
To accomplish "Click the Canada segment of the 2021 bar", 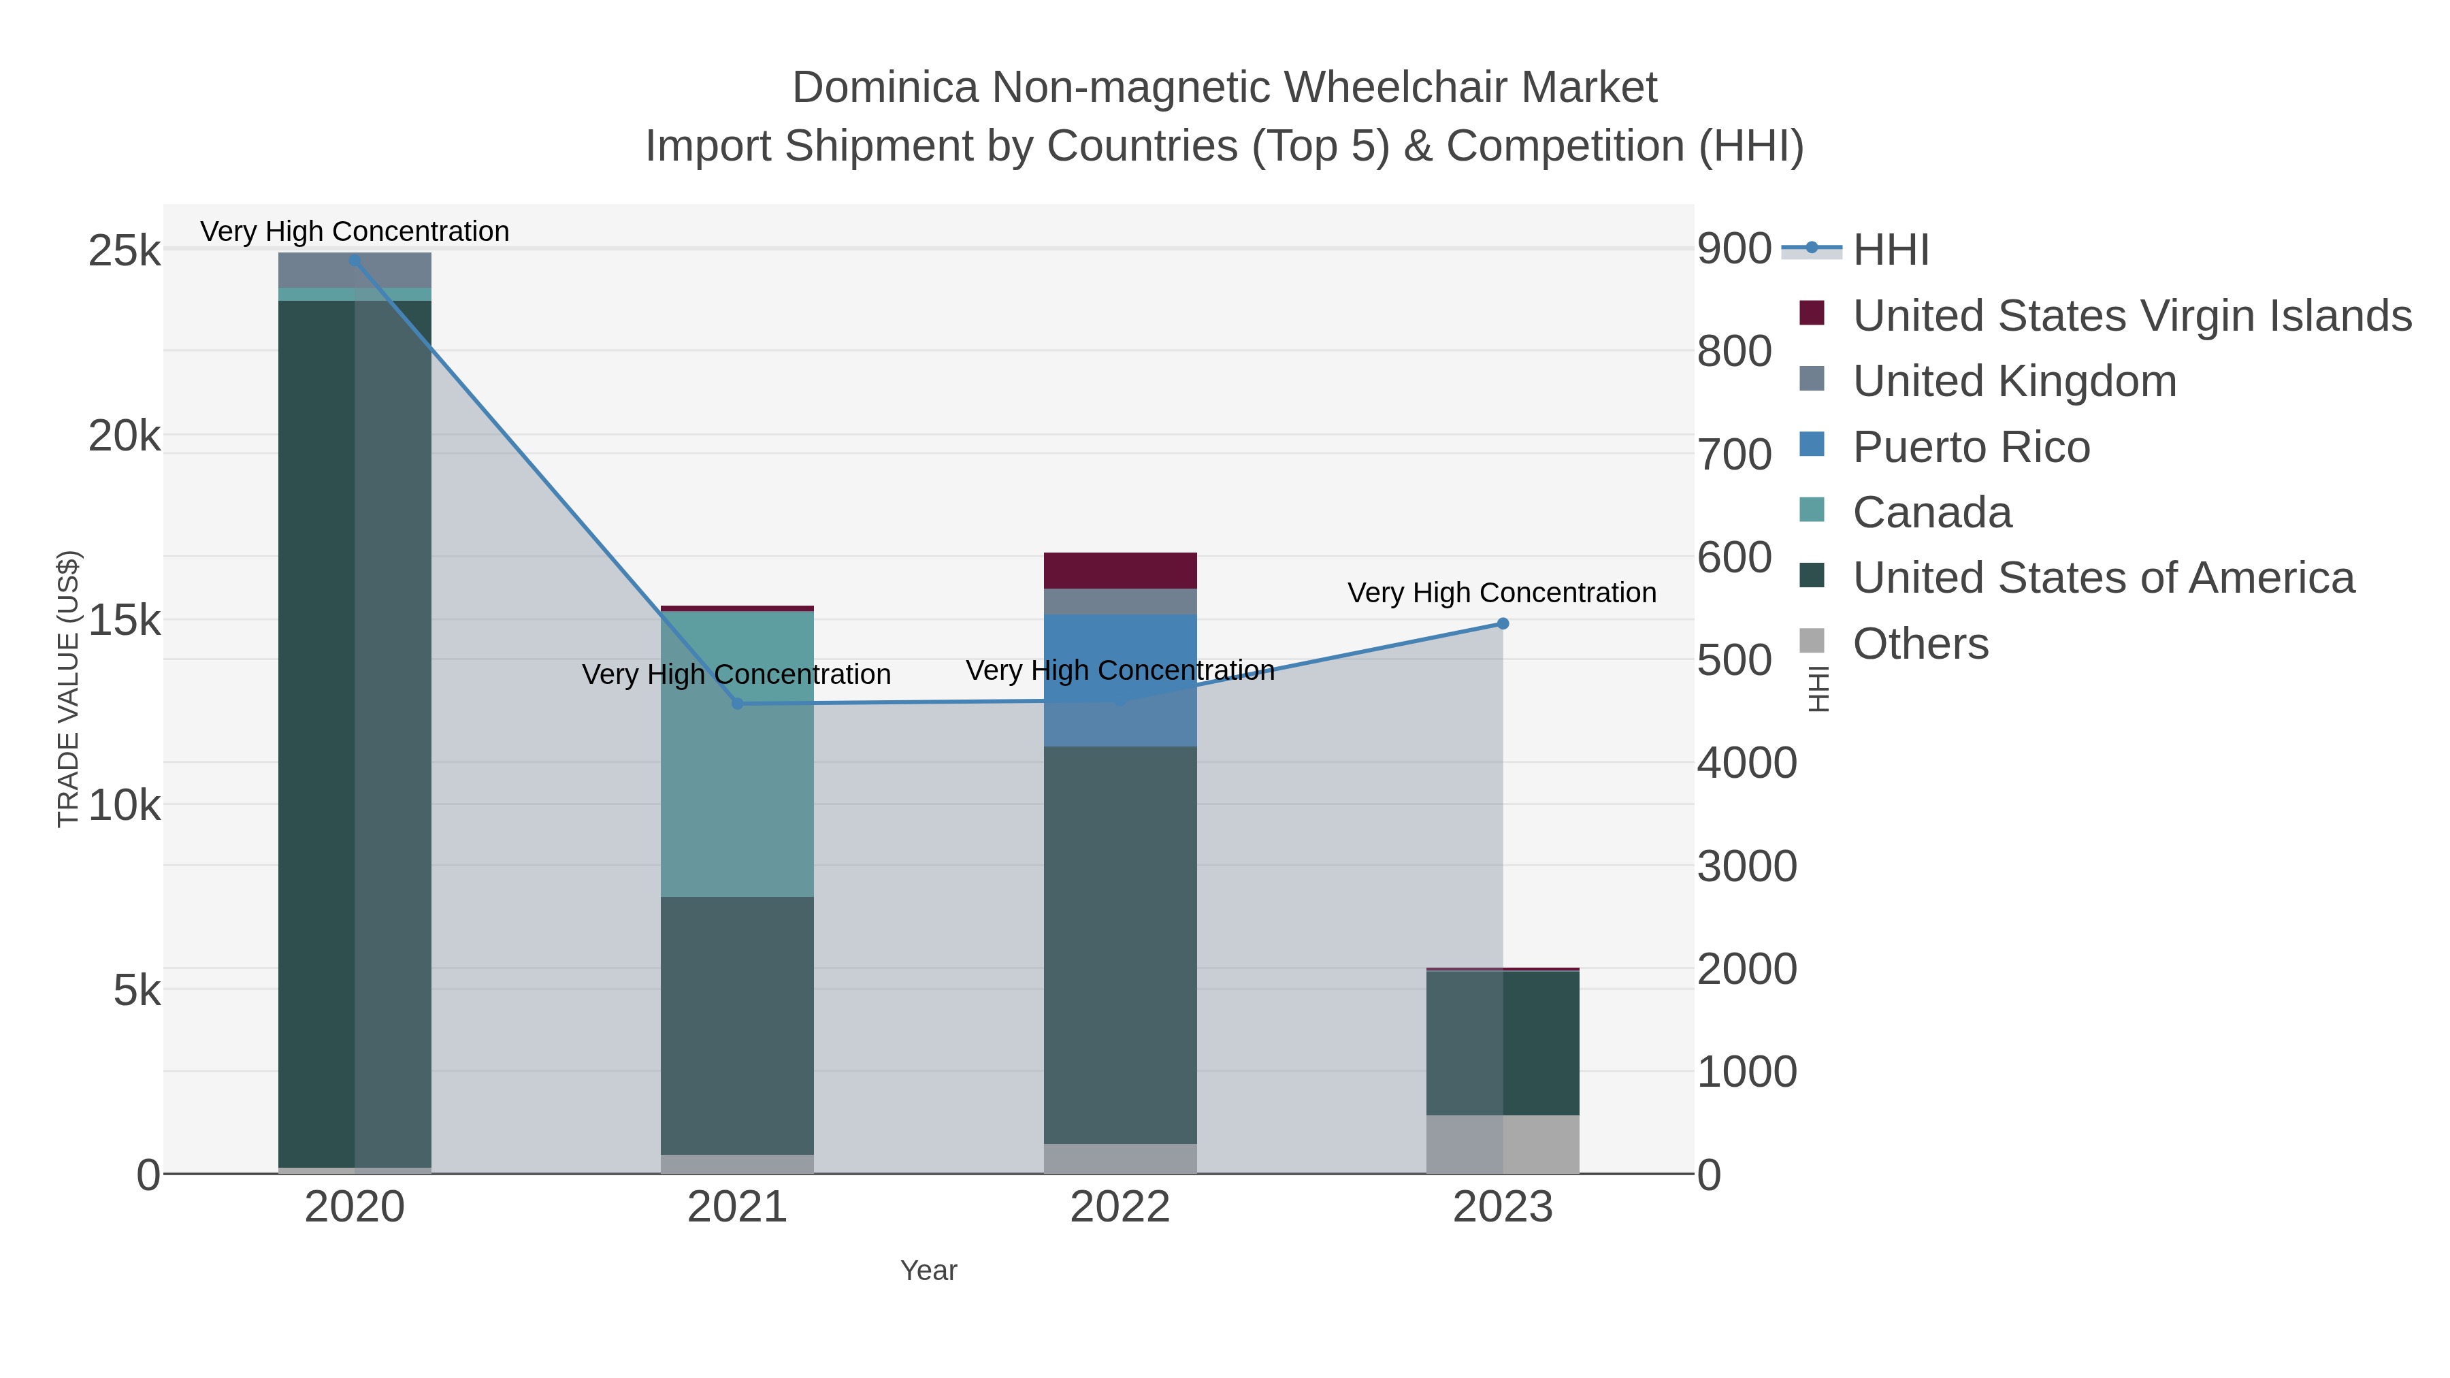I will pyautogui.click(x=737, y=754).
